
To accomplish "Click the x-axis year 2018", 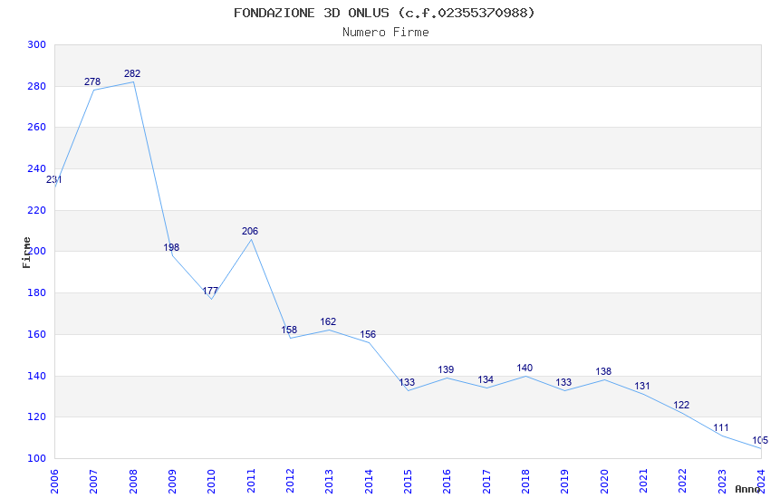I will tap(525, 482).
